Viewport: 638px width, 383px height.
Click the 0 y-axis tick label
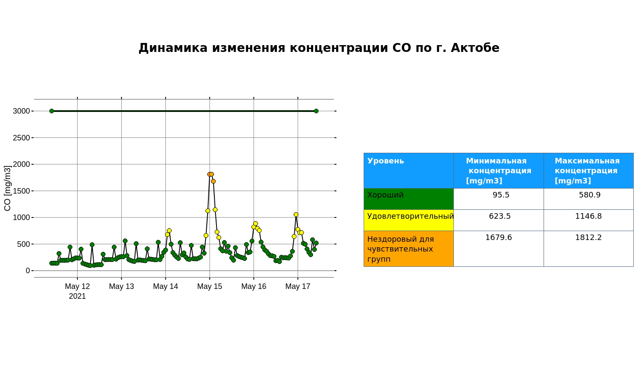pyautogui.click(x=28, y=271)
